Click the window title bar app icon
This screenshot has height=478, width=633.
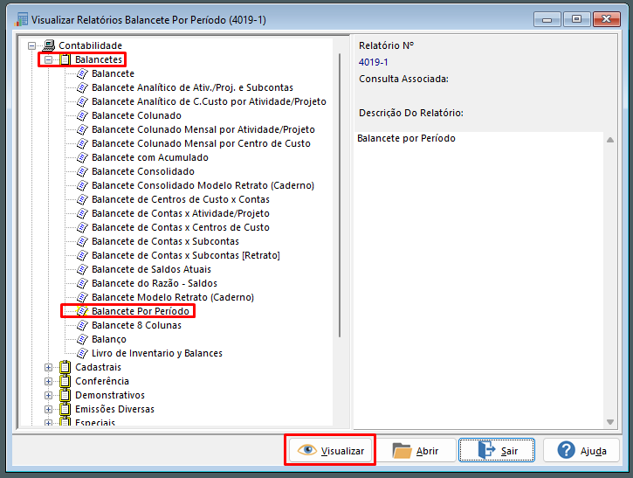[x=21, y=19]
